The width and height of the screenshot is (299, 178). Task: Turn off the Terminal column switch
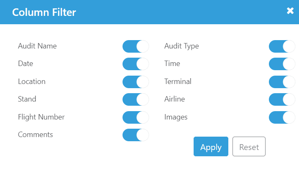(x=282, y=82)
